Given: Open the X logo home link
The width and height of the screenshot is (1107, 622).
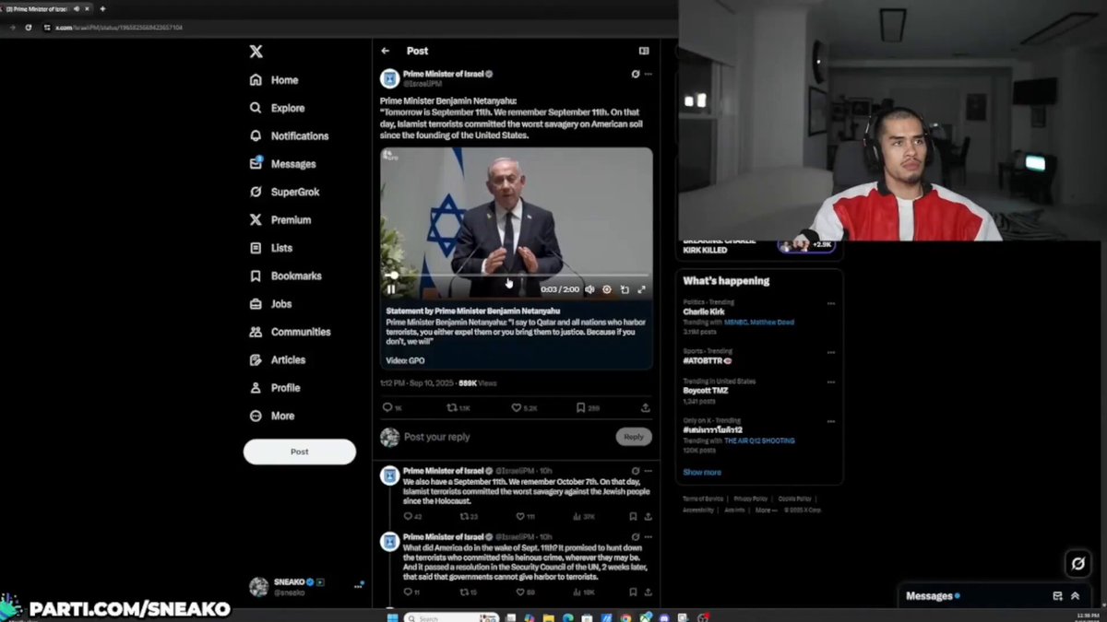Looking at the screenshot, I should coord(256,52).
